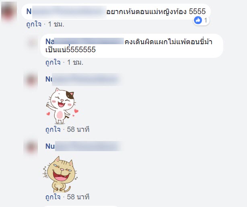Click the 1 ชม. timestamp under top comment
Image resolution: width=247 pixels, height=207 pixels.
pyautogui.click(x=56, y=24)
